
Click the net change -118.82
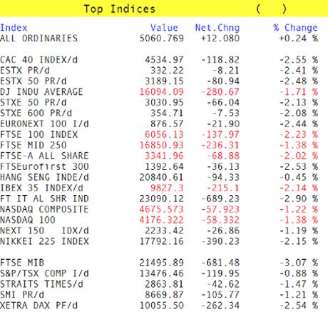point(220,59)
